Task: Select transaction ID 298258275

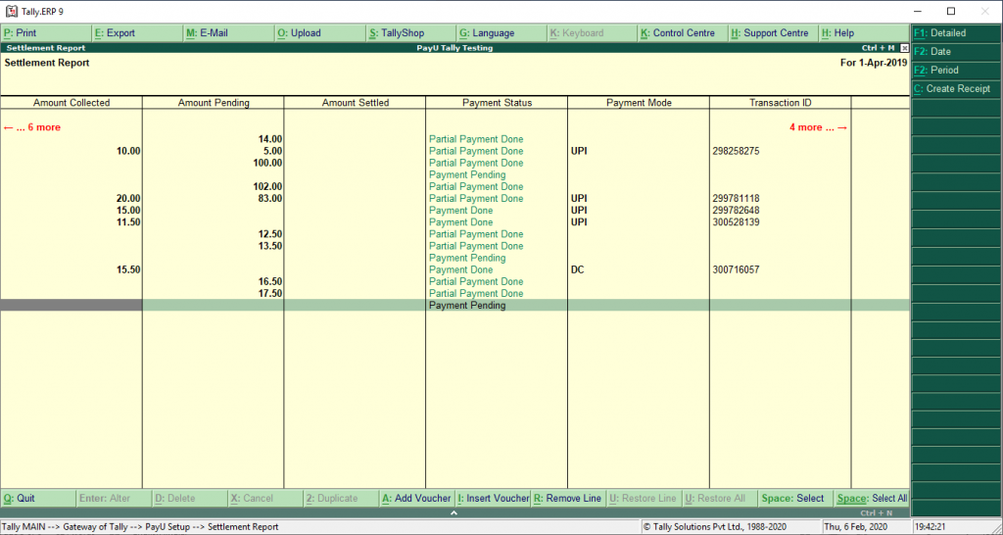Action: (x=736, y=152)
